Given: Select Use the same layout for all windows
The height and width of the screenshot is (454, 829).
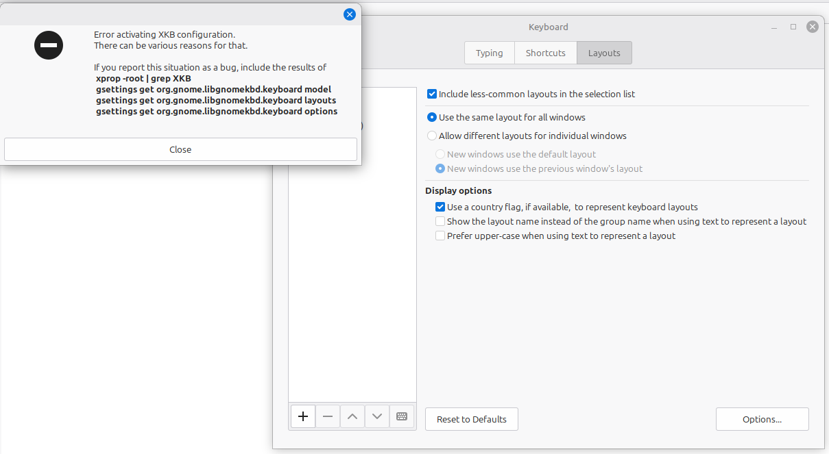Looking at the screenshot, I should coord(432,117).
